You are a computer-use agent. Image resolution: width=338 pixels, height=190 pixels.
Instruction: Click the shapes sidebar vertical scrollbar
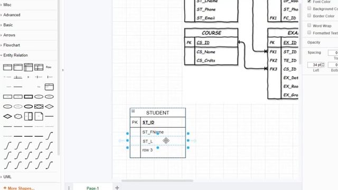(x=59, y=78)
